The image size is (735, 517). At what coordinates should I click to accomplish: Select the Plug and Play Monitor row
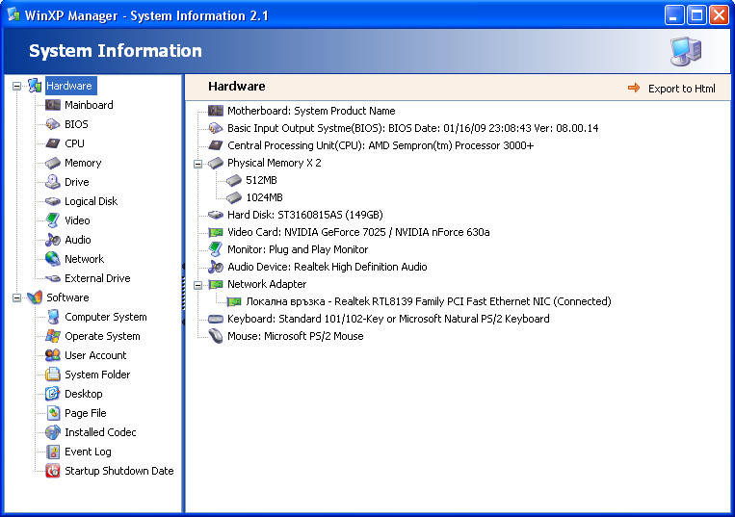click(298, 249)
